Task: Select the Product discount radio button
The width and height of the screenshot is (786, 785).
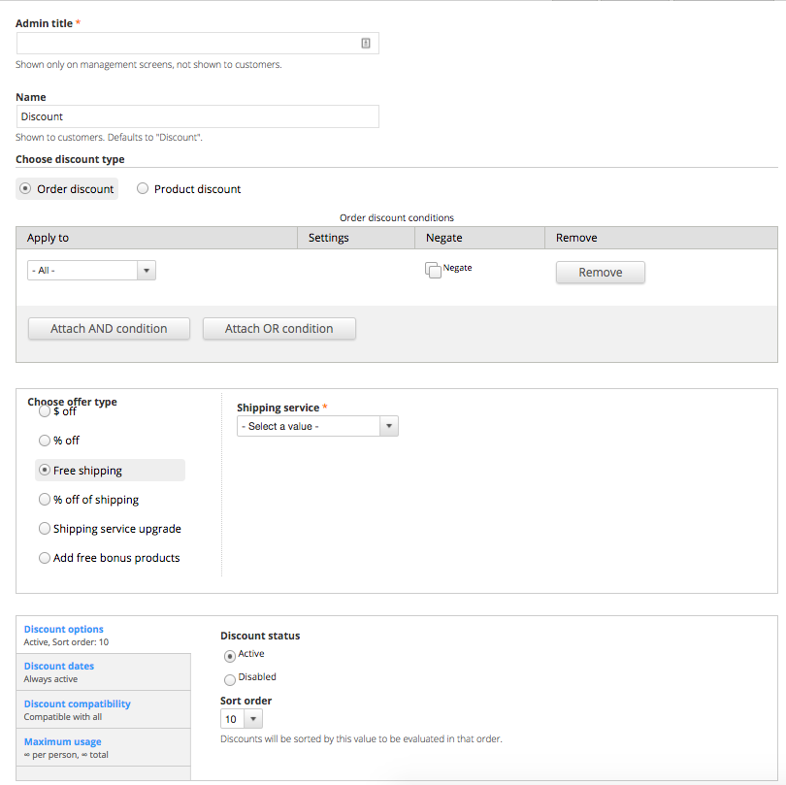Action: (x=143, y=189)
